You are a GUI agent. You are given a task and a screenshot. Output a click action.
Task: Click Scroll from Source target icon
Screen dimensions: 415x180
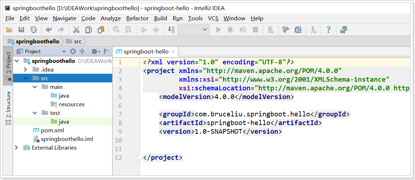tap(73, 51)
